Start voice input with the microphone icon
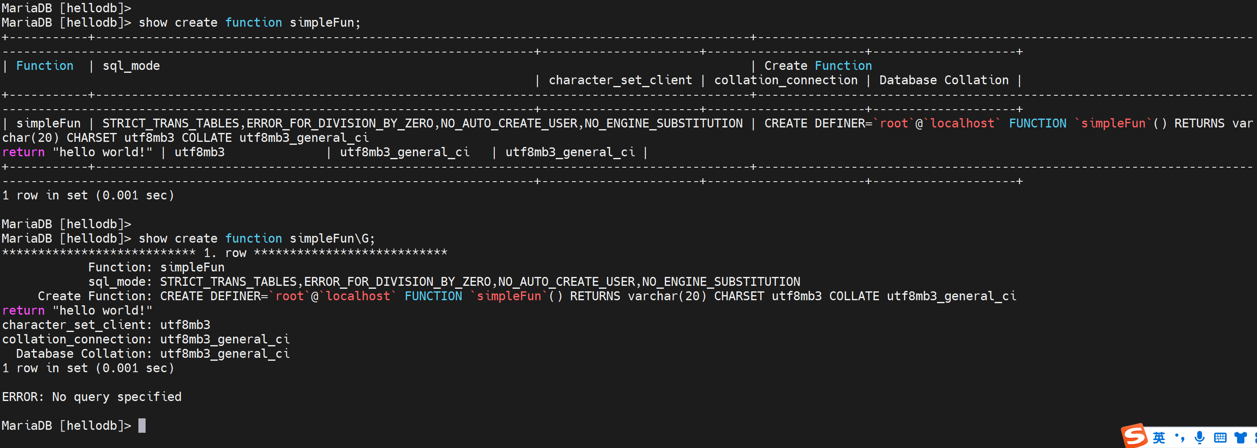The image size is (1257, 448). coord(1200,437)
